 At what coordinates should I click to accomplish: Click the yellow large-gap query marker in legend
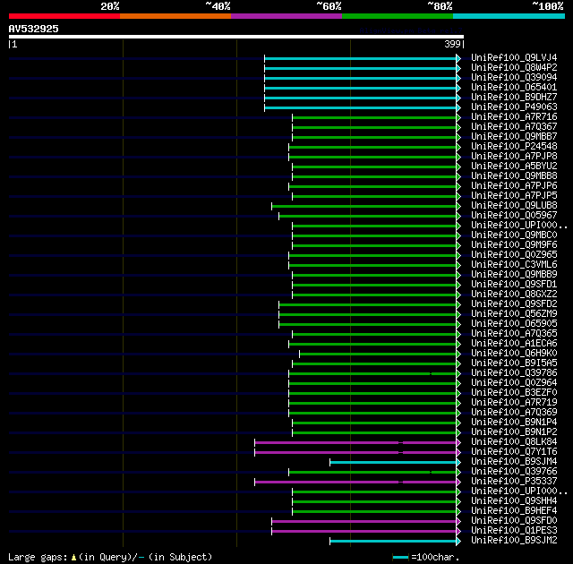(x=73, y=558)
